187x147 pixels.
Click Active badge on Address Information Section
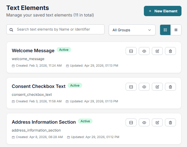pos(85,121)
